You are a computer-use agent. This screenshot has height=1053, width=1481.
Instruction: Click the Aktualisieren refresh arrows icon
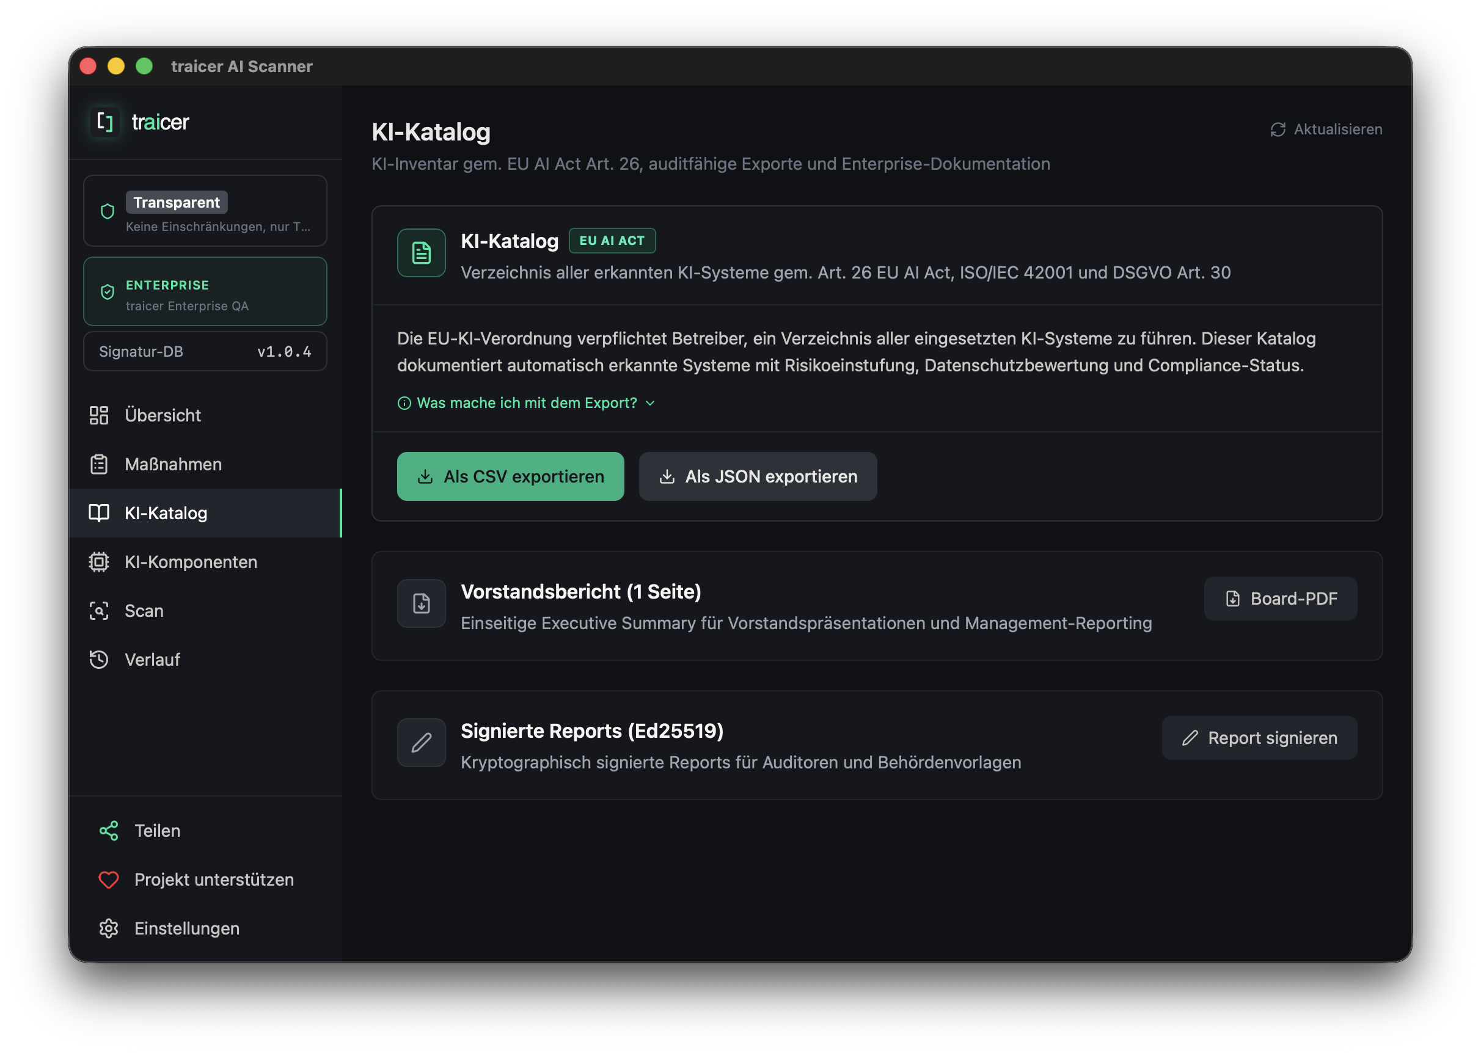[x=1278, y=129]
